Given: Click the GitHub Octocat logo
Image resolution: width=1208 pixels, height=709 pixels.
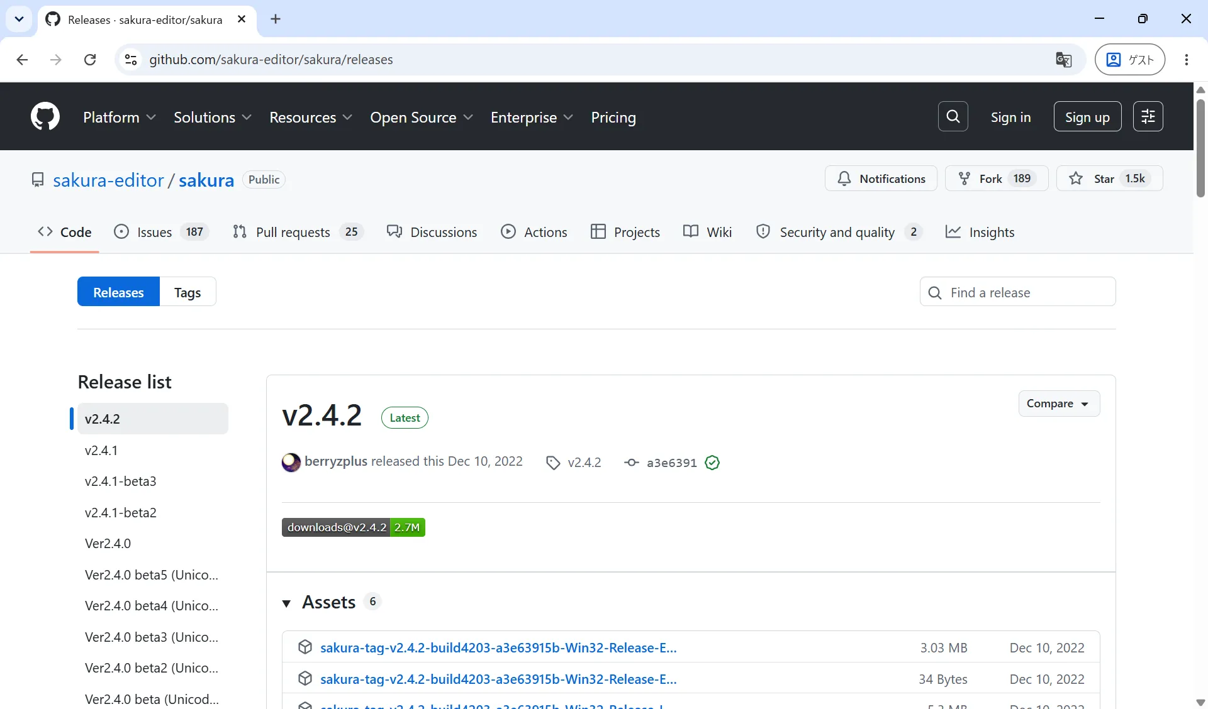Looking at the screenshot, I should [x=45, y=117].
